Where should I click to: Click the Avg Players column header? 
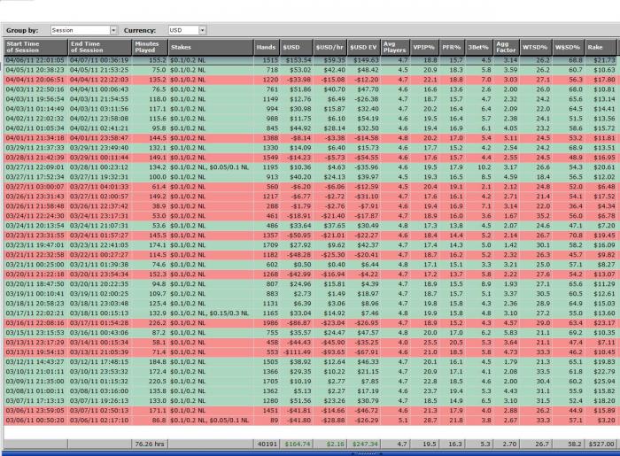pyautogui.click(x=395, y=47)
